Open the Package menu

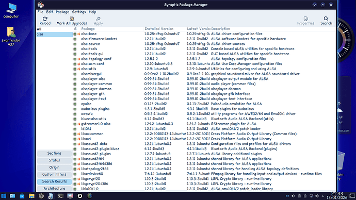[x=62, y=12]
